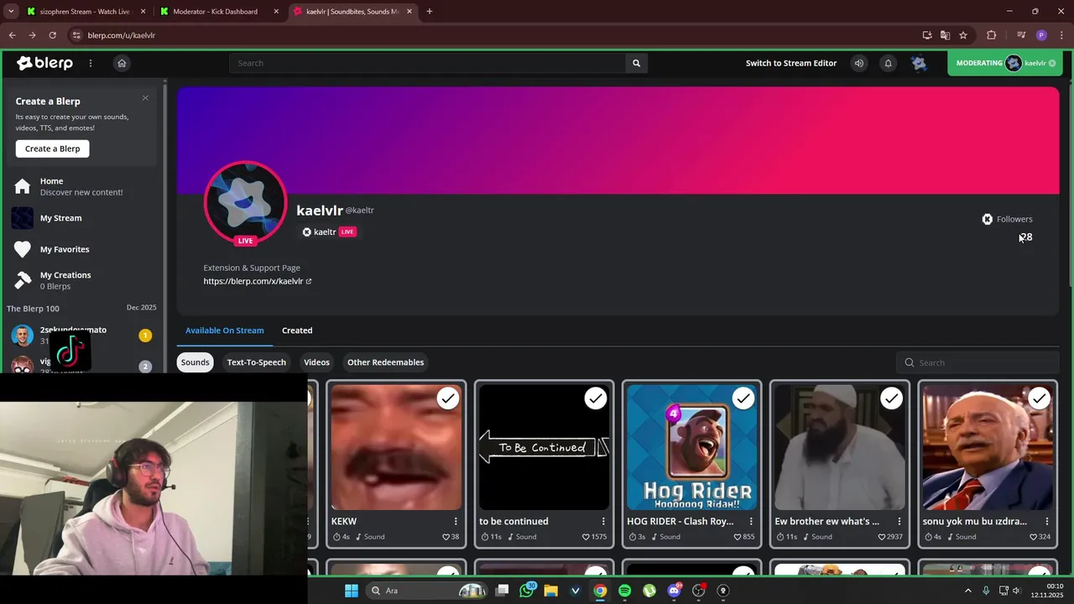Switch to Available On Stream tab

click(225, 331)
